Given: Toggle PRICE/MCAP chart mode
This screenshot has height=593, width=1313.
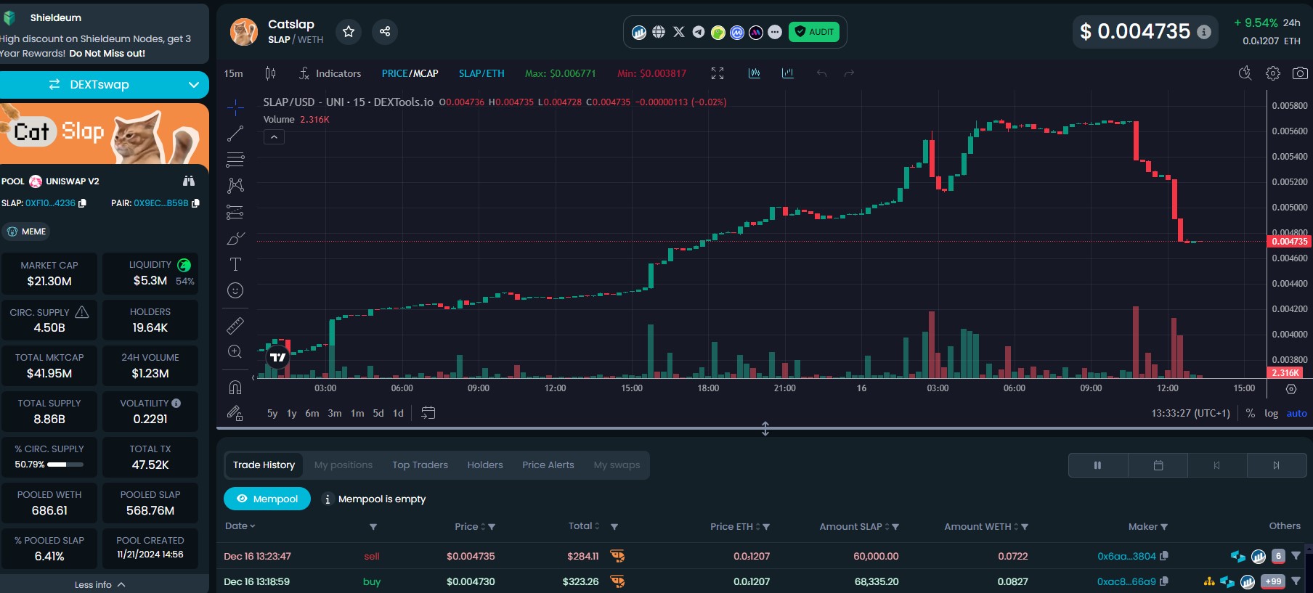Looking at the screenshot, I should 410,73.
